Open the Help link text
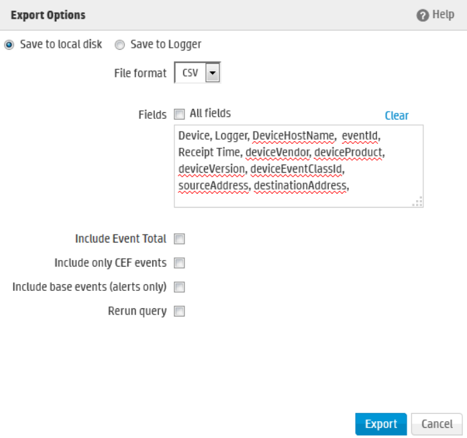 coord(444,15)
